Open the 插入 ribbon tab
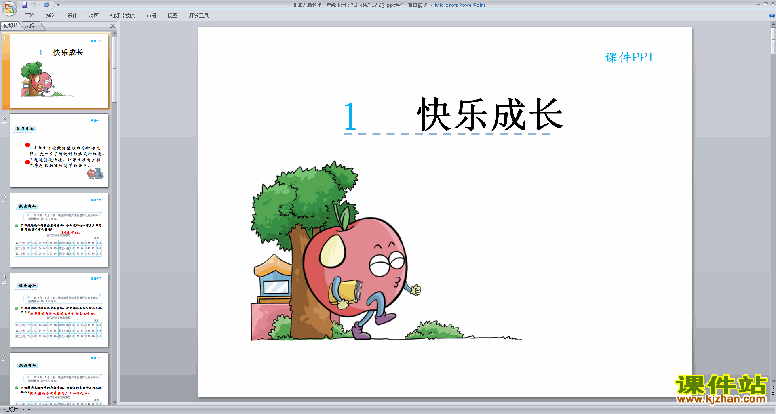This screenshot has width=776, height=414. tap(51, 15)
